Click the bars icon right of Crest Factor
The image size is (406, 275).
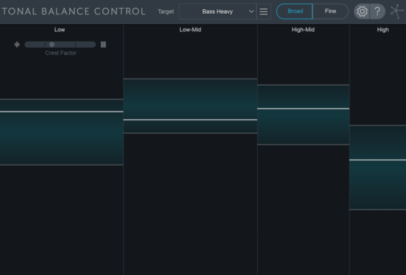pyautogui.click(x=103, y=45)
